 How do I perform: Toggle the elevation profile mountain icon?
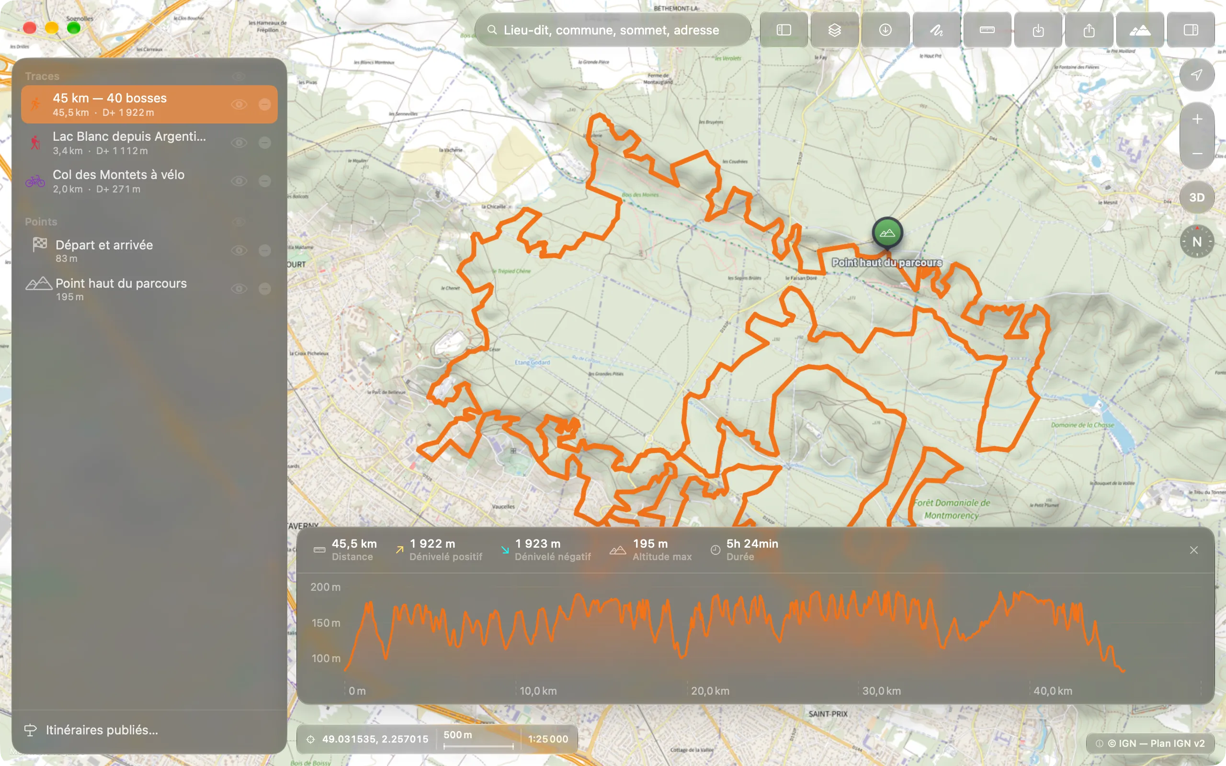click(1140, 30)
